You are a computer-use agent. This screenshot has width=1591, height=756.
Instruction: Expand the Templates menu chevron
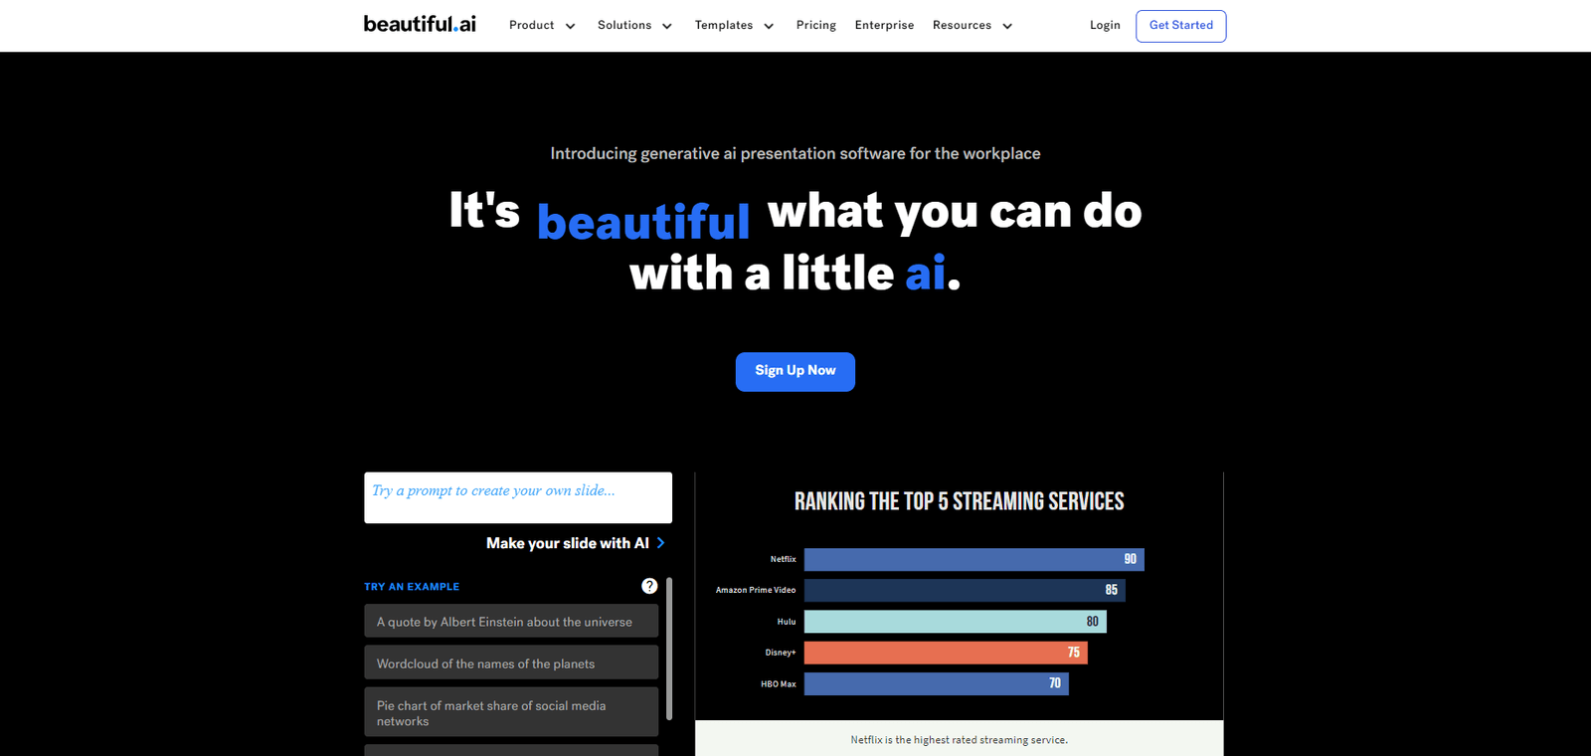(x=769, y=26)
